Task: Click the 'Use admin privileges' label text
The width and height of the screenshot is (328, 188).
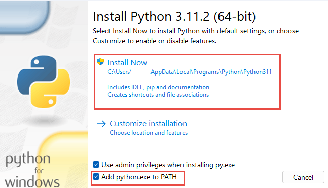Action: pyautogui.click(x=168, y=165)
